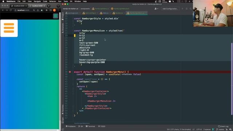The height and width of the screenshot is (131, 233).
Task: Click the Debug button in toolbar
Action: coord(187,9)
